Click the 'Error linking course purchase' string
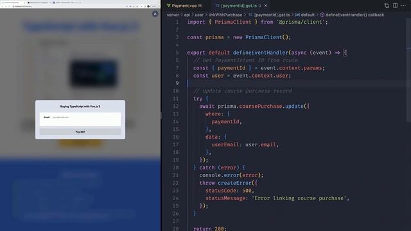411x231 pixels. click(x=299, y=198)
